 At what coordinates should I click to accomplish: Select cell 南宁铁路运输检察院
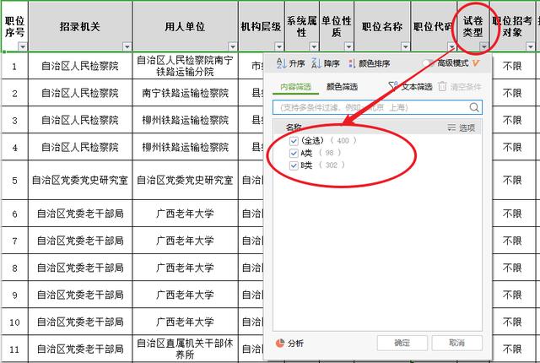(186, 93)
